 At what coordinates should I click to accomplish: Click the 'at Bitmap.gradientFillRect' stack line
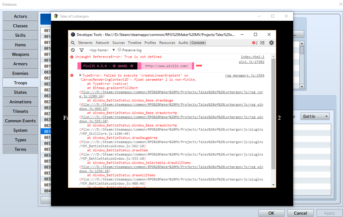pos(112,88)
